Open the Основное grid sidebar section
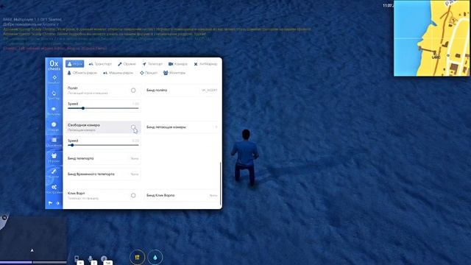Screen dimensions: 471x265 (x=54, y=142)
